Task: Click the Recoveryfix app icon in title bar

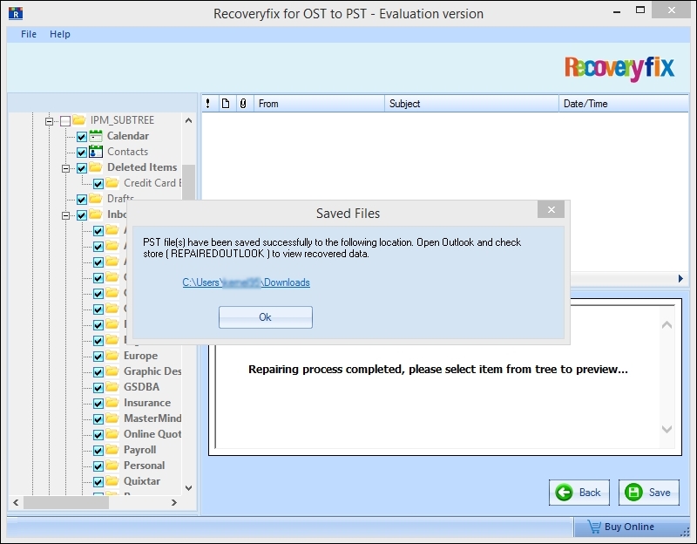Action: [16, 13]
